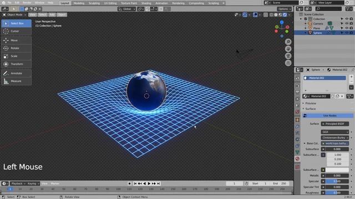Screen dimensions: 355x199
Task: Hide Plane in viewport with eye
Action: (x=347, y=28)
